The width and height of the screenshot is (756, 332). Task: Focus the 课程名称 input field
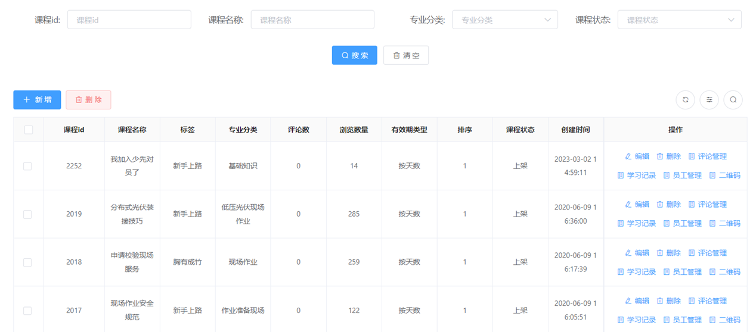coord(312,20)
